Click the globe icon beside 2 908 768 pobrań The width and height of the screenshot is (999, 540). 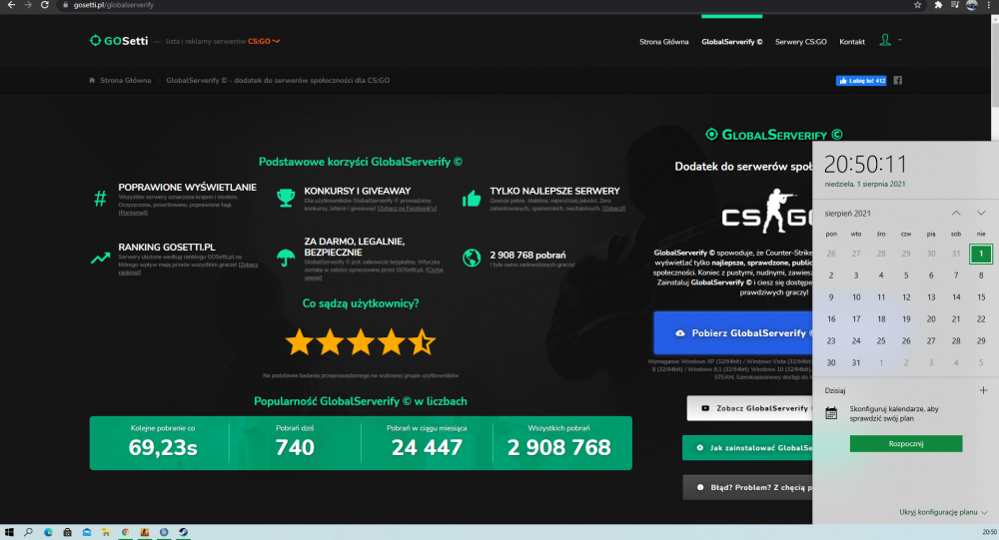[472, 258]
